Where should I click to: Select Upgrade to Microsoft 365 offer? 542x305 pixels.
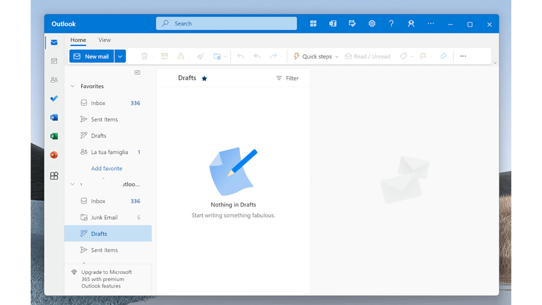[x=106, y=279]
